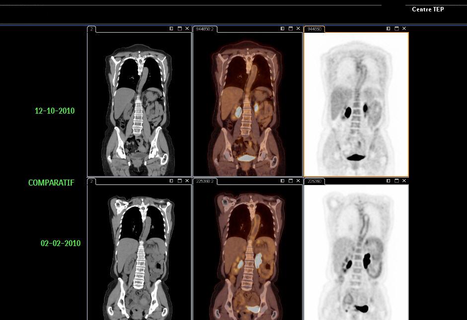Close the 944860 PET panel

click(404, 29)
